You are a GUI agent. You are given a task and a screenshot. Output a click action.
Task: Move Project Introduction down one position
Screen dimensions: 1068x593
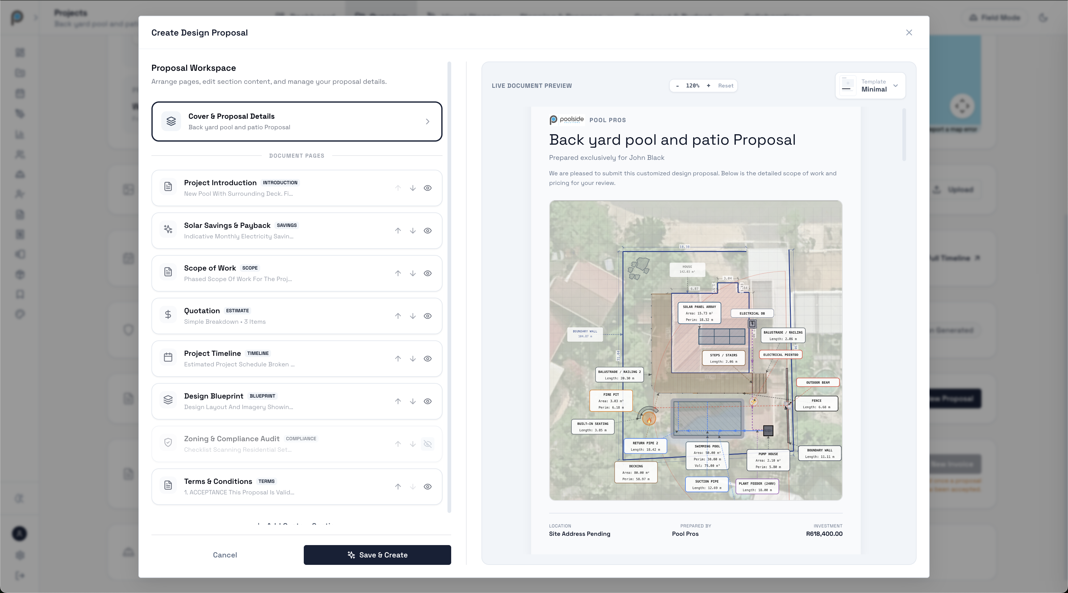(x=413, y=188)
